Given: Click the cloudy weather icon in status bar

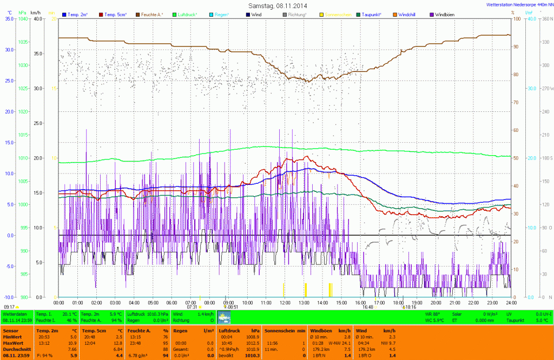Looking at the screenshot, I should pyautogui.click(x=223, y=317).
